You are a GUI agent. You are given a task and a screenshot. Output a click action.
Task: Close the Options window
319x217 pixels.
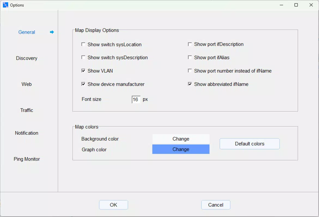tap(311, 5)
